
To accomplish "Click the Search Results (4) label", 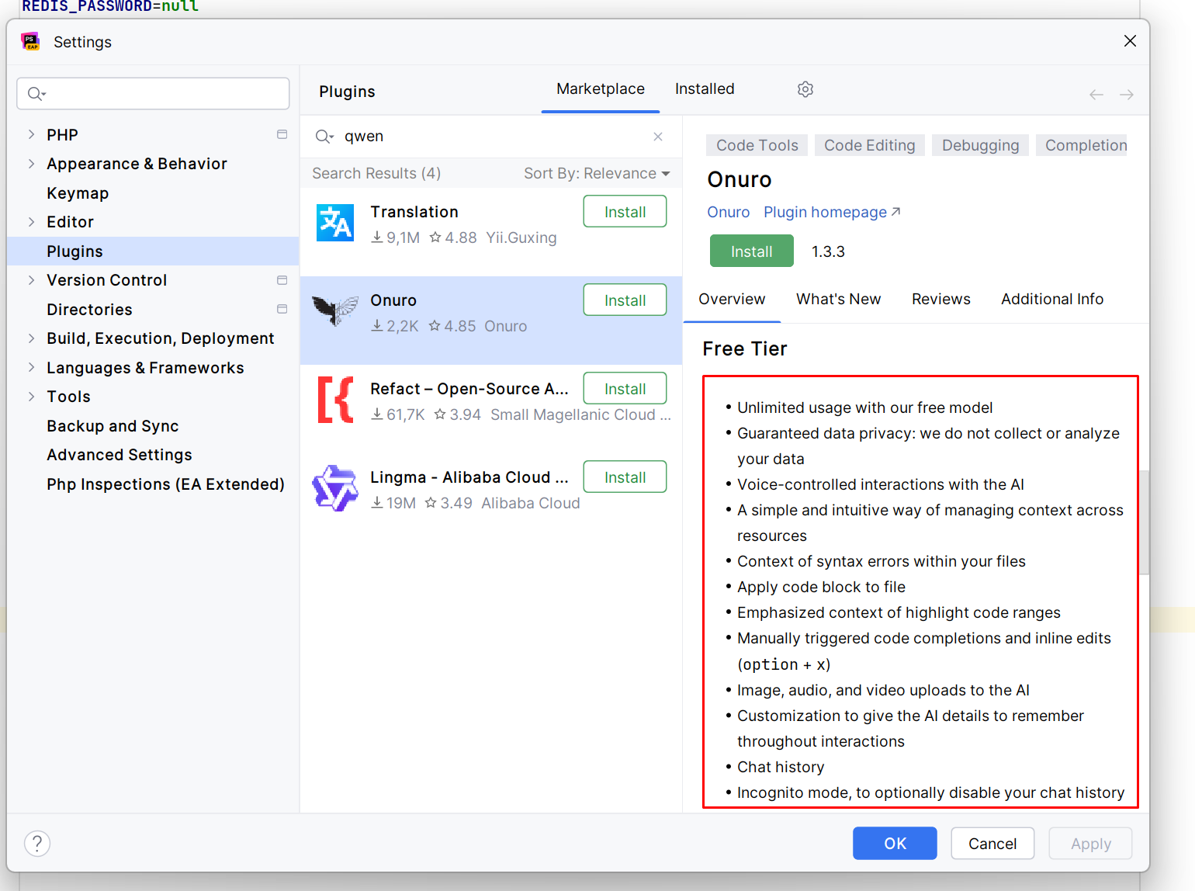I will point(376,174).
